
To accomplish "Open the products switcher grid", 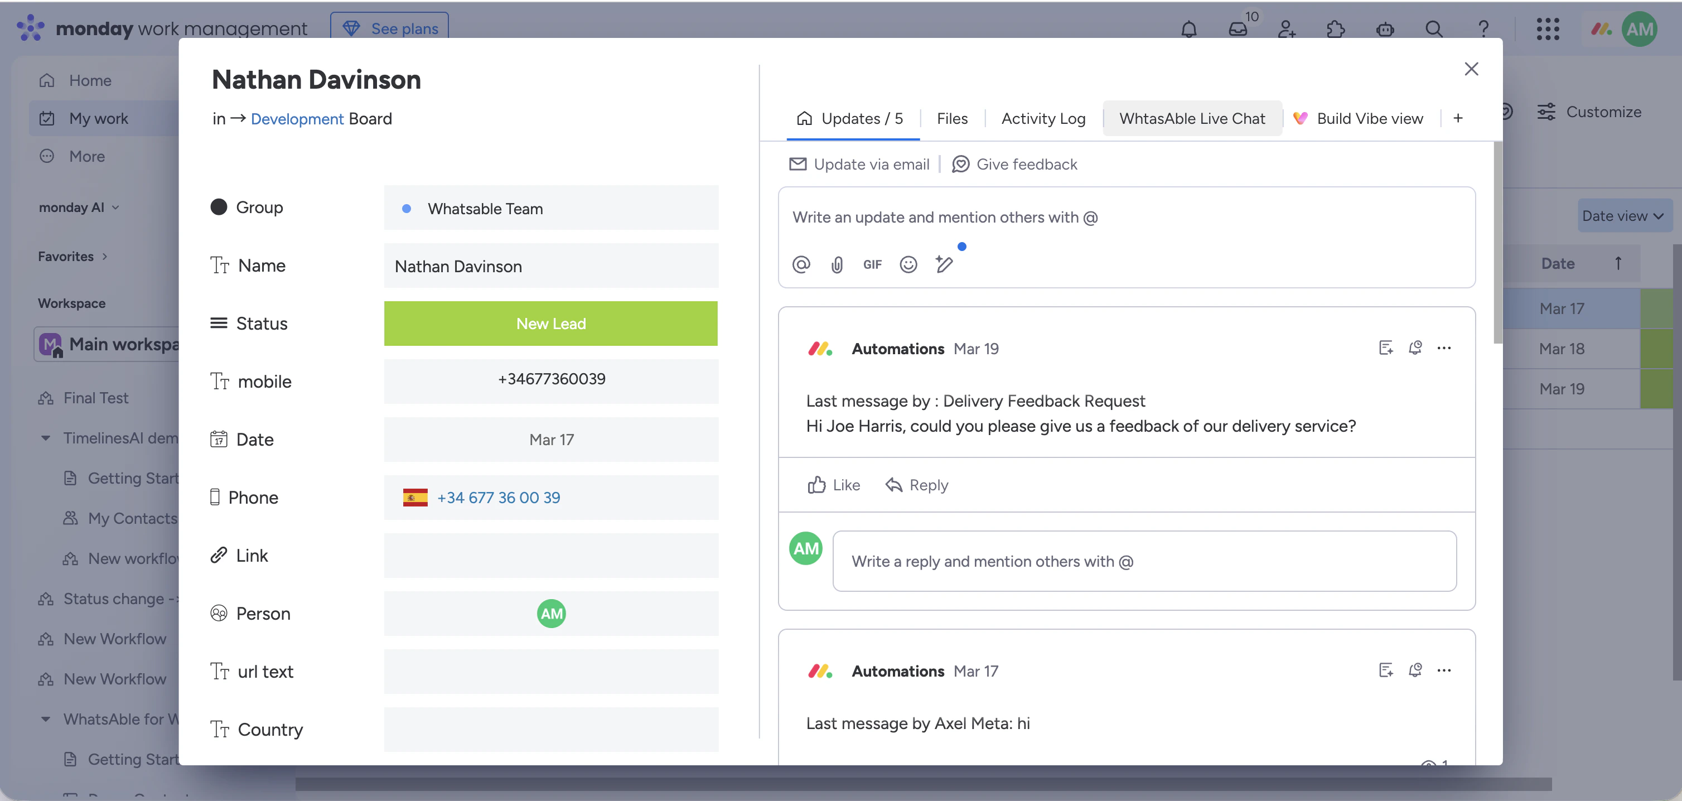I will pyautogui.click(x=1548, y=28).
